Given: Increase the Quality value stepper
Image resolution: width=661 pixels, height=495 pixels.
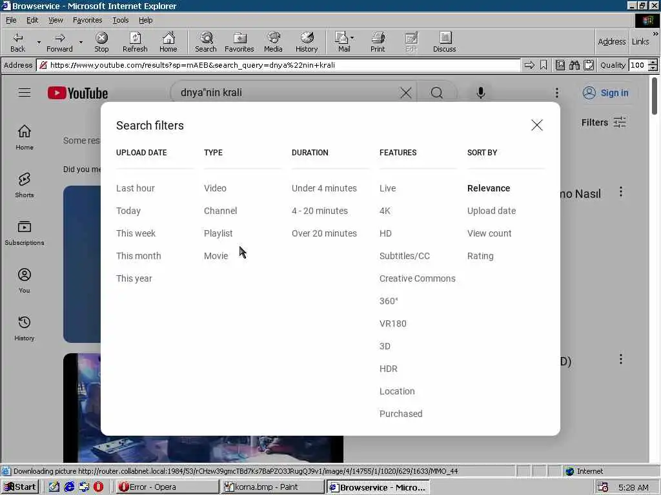Looking at the screenshot, I should [x=653, y=63].
